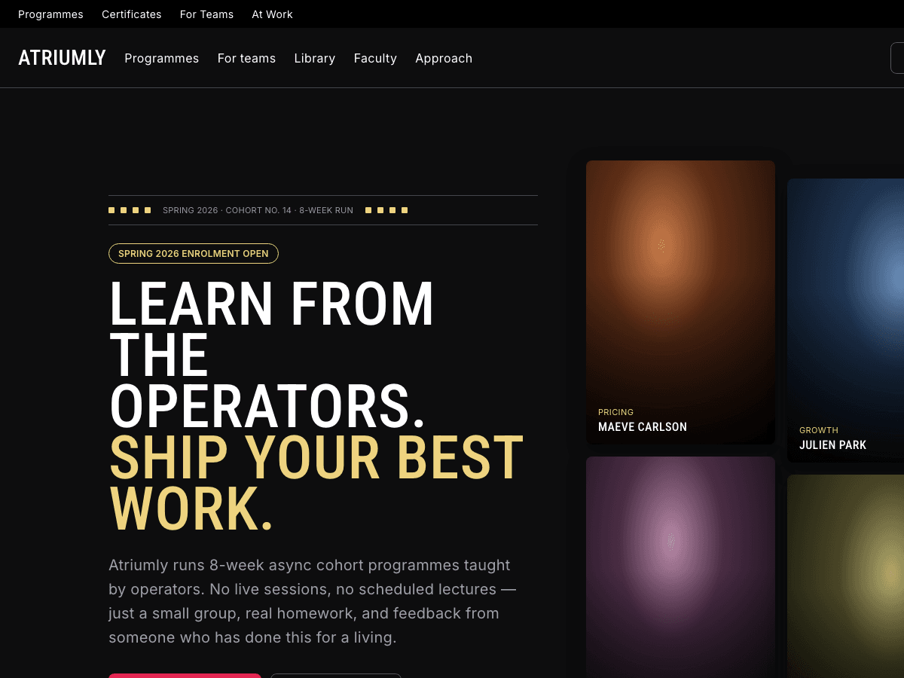Select For teams in the main navigation
Screen dimensions: 904x678
246,58
